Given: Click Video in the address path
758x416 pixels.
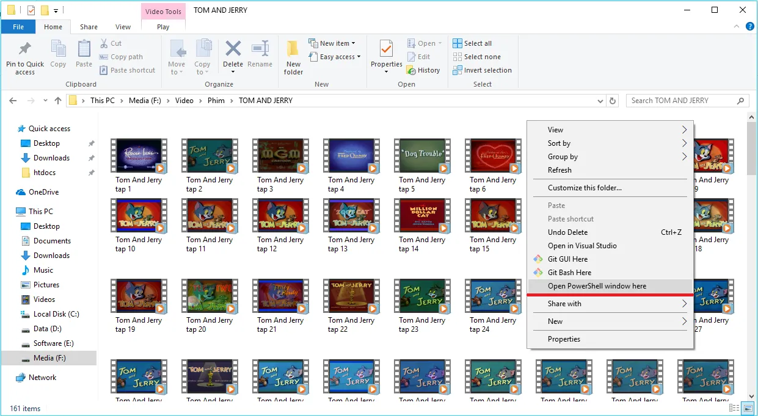Looking at the screenshot, I should pyautogui.click(x=184, y=101).
